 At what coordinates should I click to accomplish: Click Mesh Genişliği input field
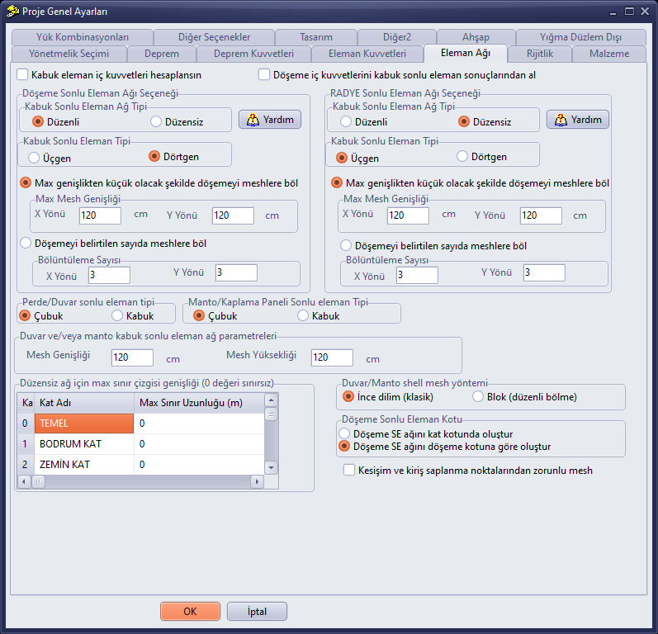click(132, 357)
